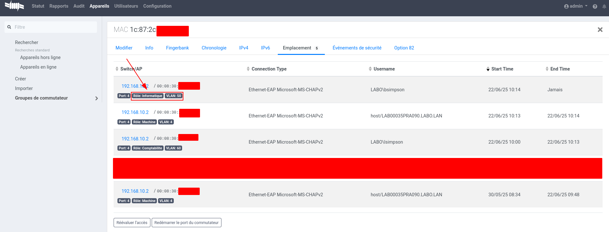Expand Groupes de commutateur chevron
This screenshot has height=232, width=609.
tap(97, 98)
